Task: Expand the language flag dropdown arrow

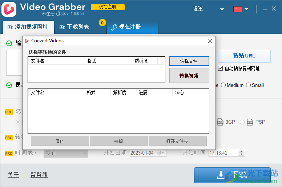Action: tap(246, 9)
